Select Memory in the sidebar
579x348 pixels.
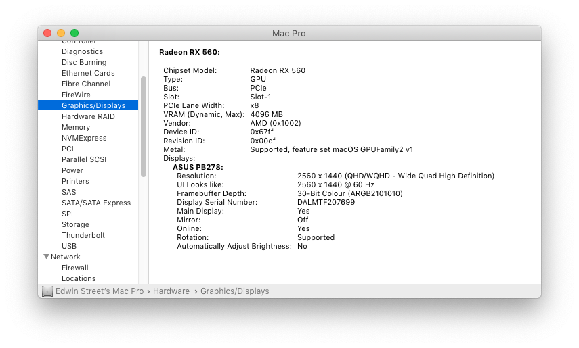(76, 127)
